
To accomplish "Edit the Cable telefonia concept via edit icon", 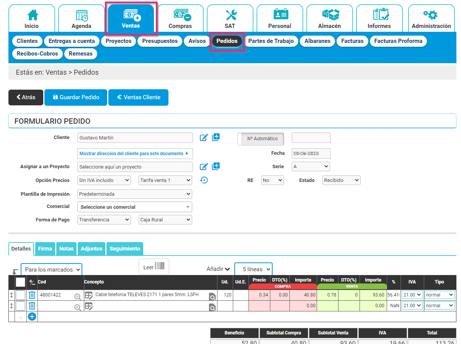I will (x=89, y=295).
